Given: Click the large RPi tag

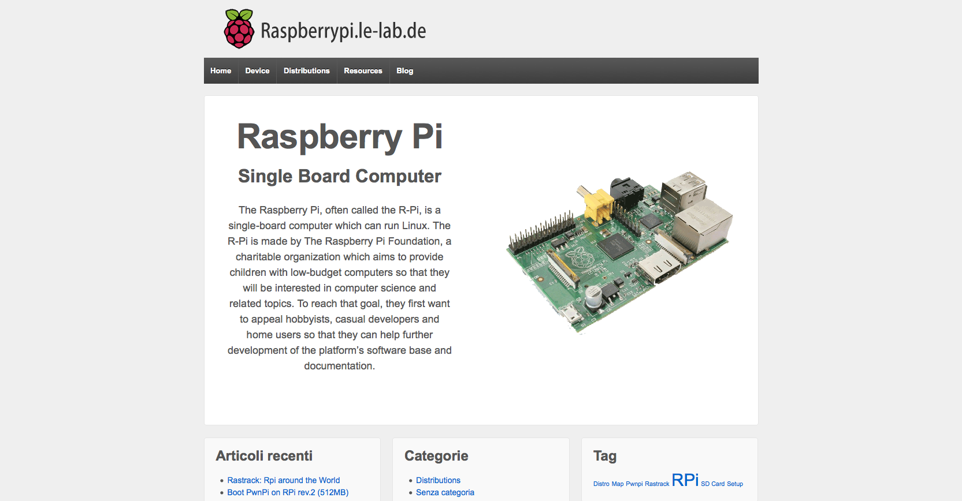Looking at the screenshot, I should click(685, 480).
